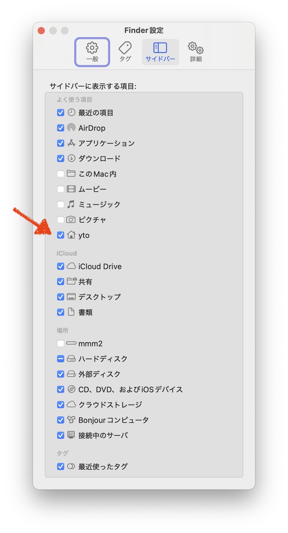Toggle the ハードディスク mixed-state checkbox
This screenshot has width=288, height=533.
(x=61, y=359)
